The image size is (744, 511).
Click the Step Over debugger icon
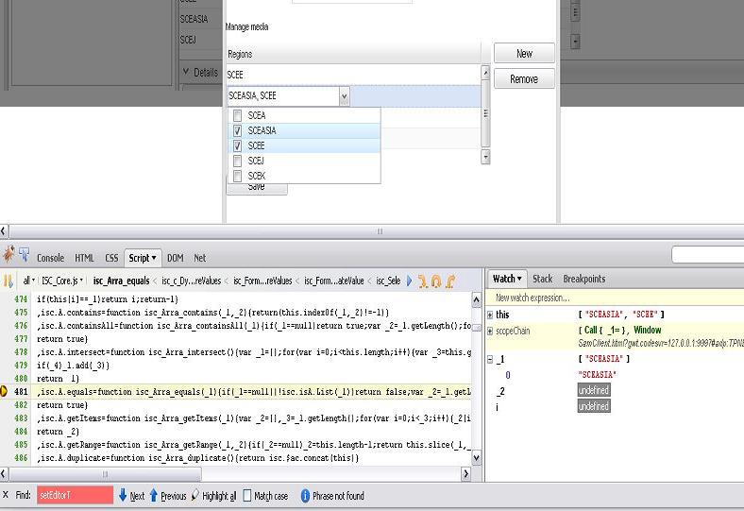click(436, 281)
